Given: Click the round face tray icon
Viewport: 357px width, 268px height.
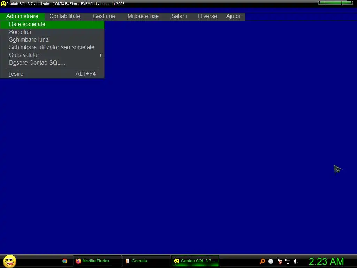Looking at the screenshot, I should pyautogui.click(x=271, y=261).
